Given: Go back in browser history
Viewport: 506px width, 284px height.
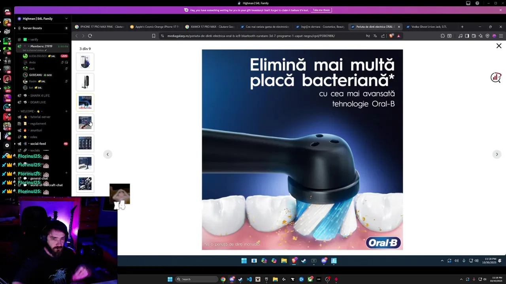Looking at the screenshot, I should 77,36.
